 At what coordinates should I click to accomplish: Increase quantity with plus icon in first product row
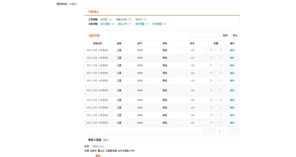(211, 50)
